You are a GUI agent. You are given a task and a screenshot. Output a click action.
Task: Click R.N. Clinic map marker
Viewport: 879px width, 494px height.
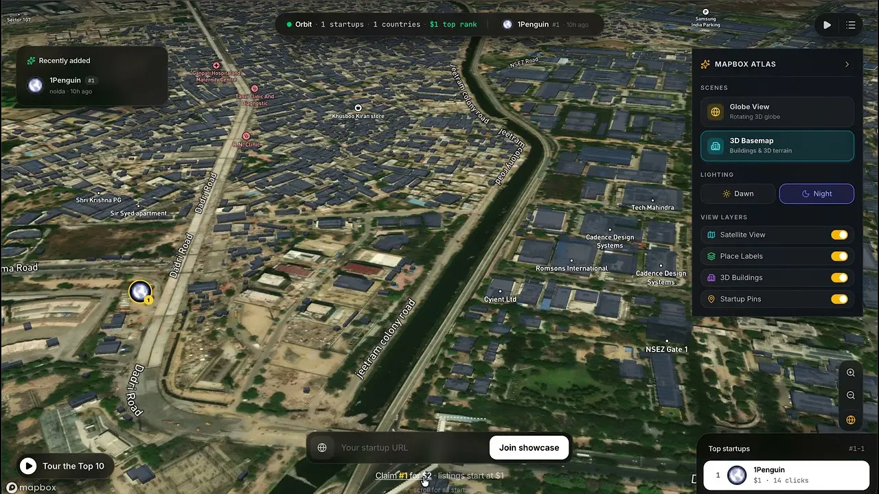pyautogui.click(x=246, y=136)
